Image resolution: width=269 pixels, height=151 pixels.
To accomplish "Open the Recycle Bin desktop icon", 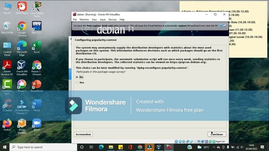I will point(7,28).
